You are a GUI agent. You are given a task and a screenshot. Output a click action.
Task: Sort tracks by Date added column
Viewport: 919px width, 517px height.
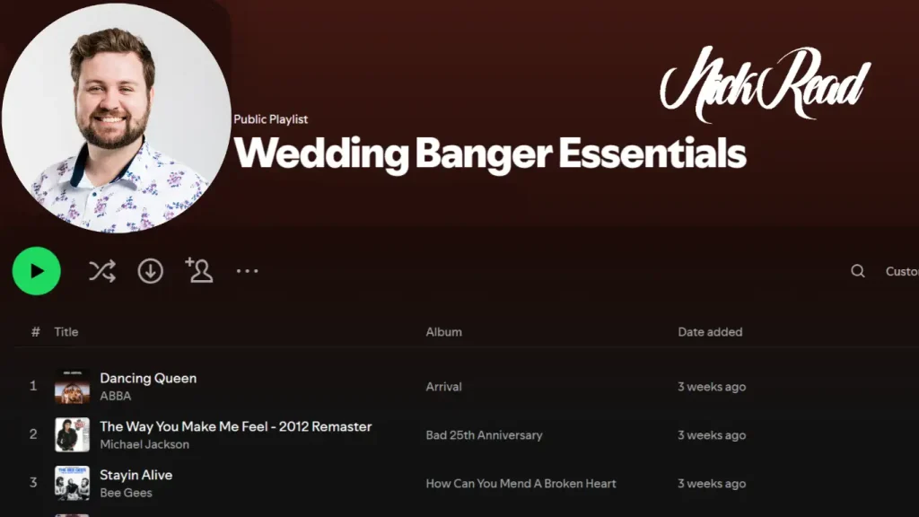(x=710, y=332)
